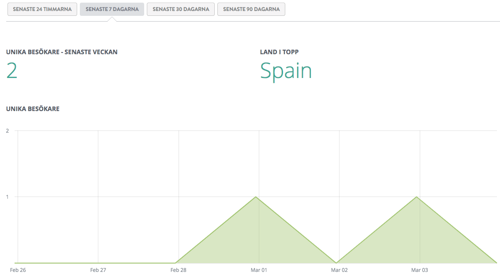Select the Senaste 7 Dagarna tab

tap(112, 9)
